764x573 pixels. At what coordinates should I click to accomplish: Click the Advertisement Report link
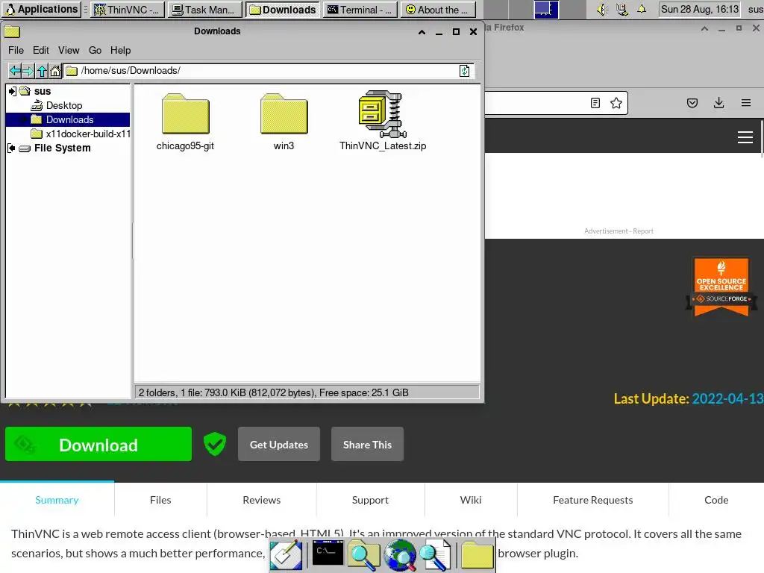tap(619, 231)
